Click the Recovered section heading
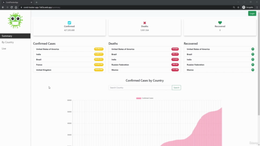The height and width of the screenshot is (146, 260). (x=191, y=43)
